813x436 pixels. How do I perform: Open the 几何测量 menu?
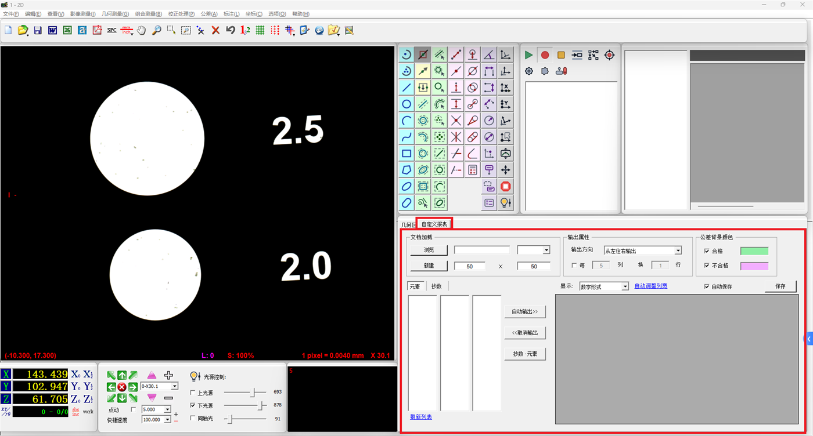coord(115,14)
